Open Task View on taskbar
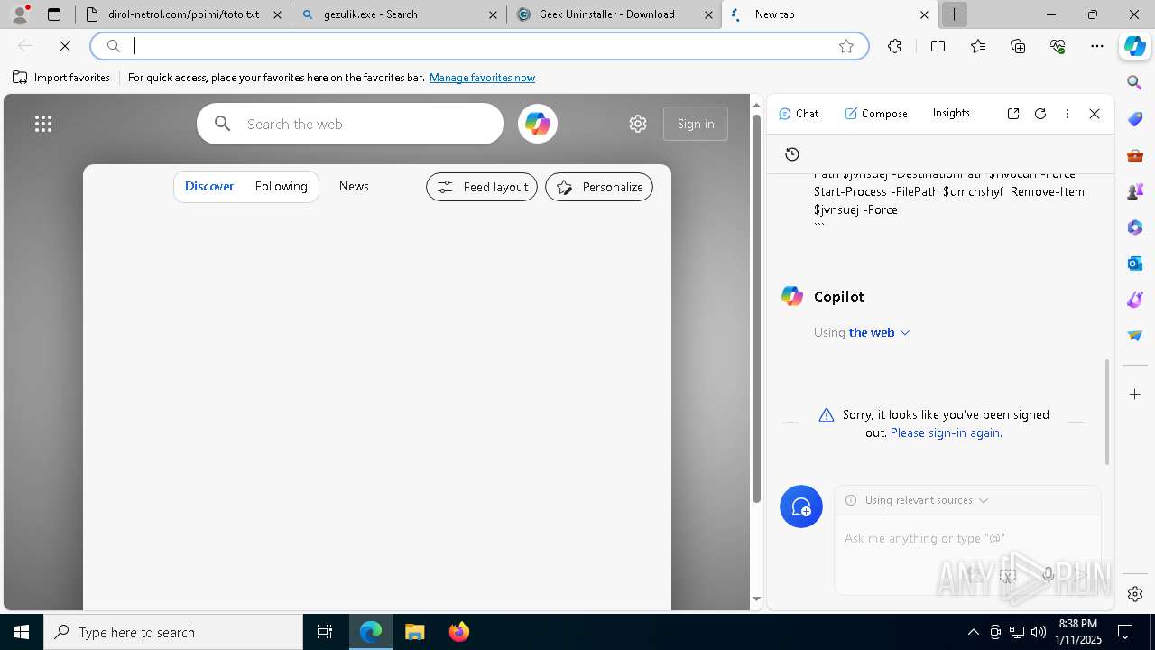This screenshot has height=650, width=1155. coord(325,632)
